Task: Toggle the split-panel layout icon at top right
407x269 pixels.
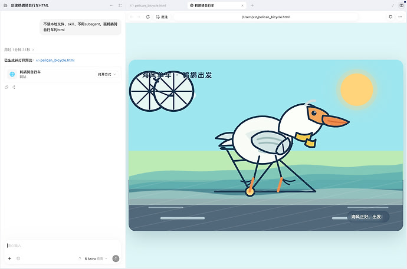Action: pos(401,5)
